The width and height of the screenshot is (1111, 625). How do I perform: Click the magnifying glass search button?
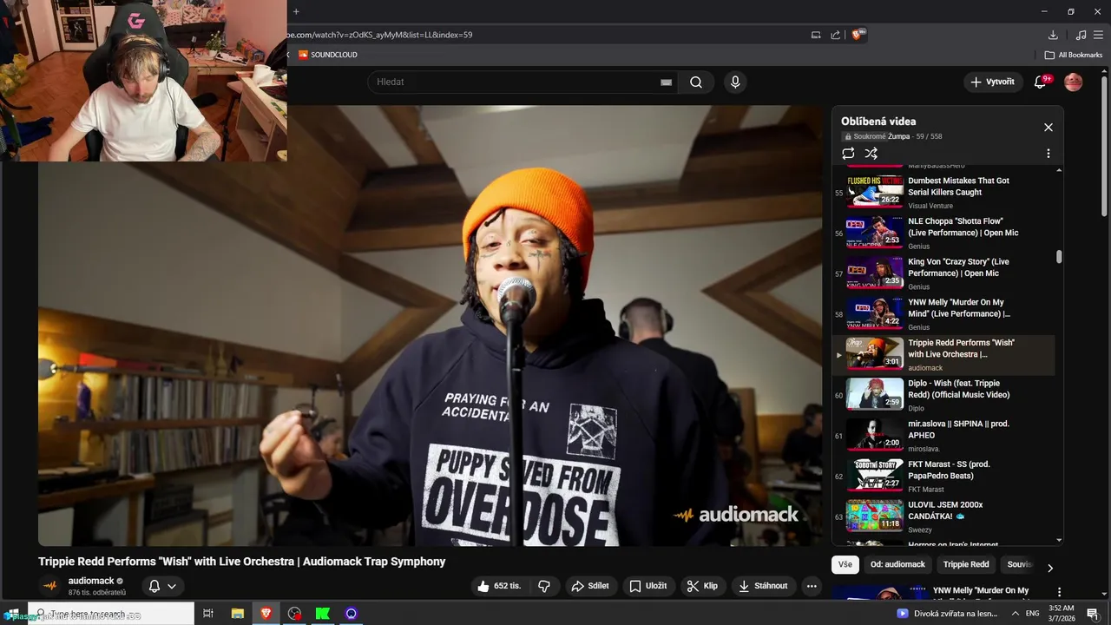pyautogui.click(x=696, y=82)
